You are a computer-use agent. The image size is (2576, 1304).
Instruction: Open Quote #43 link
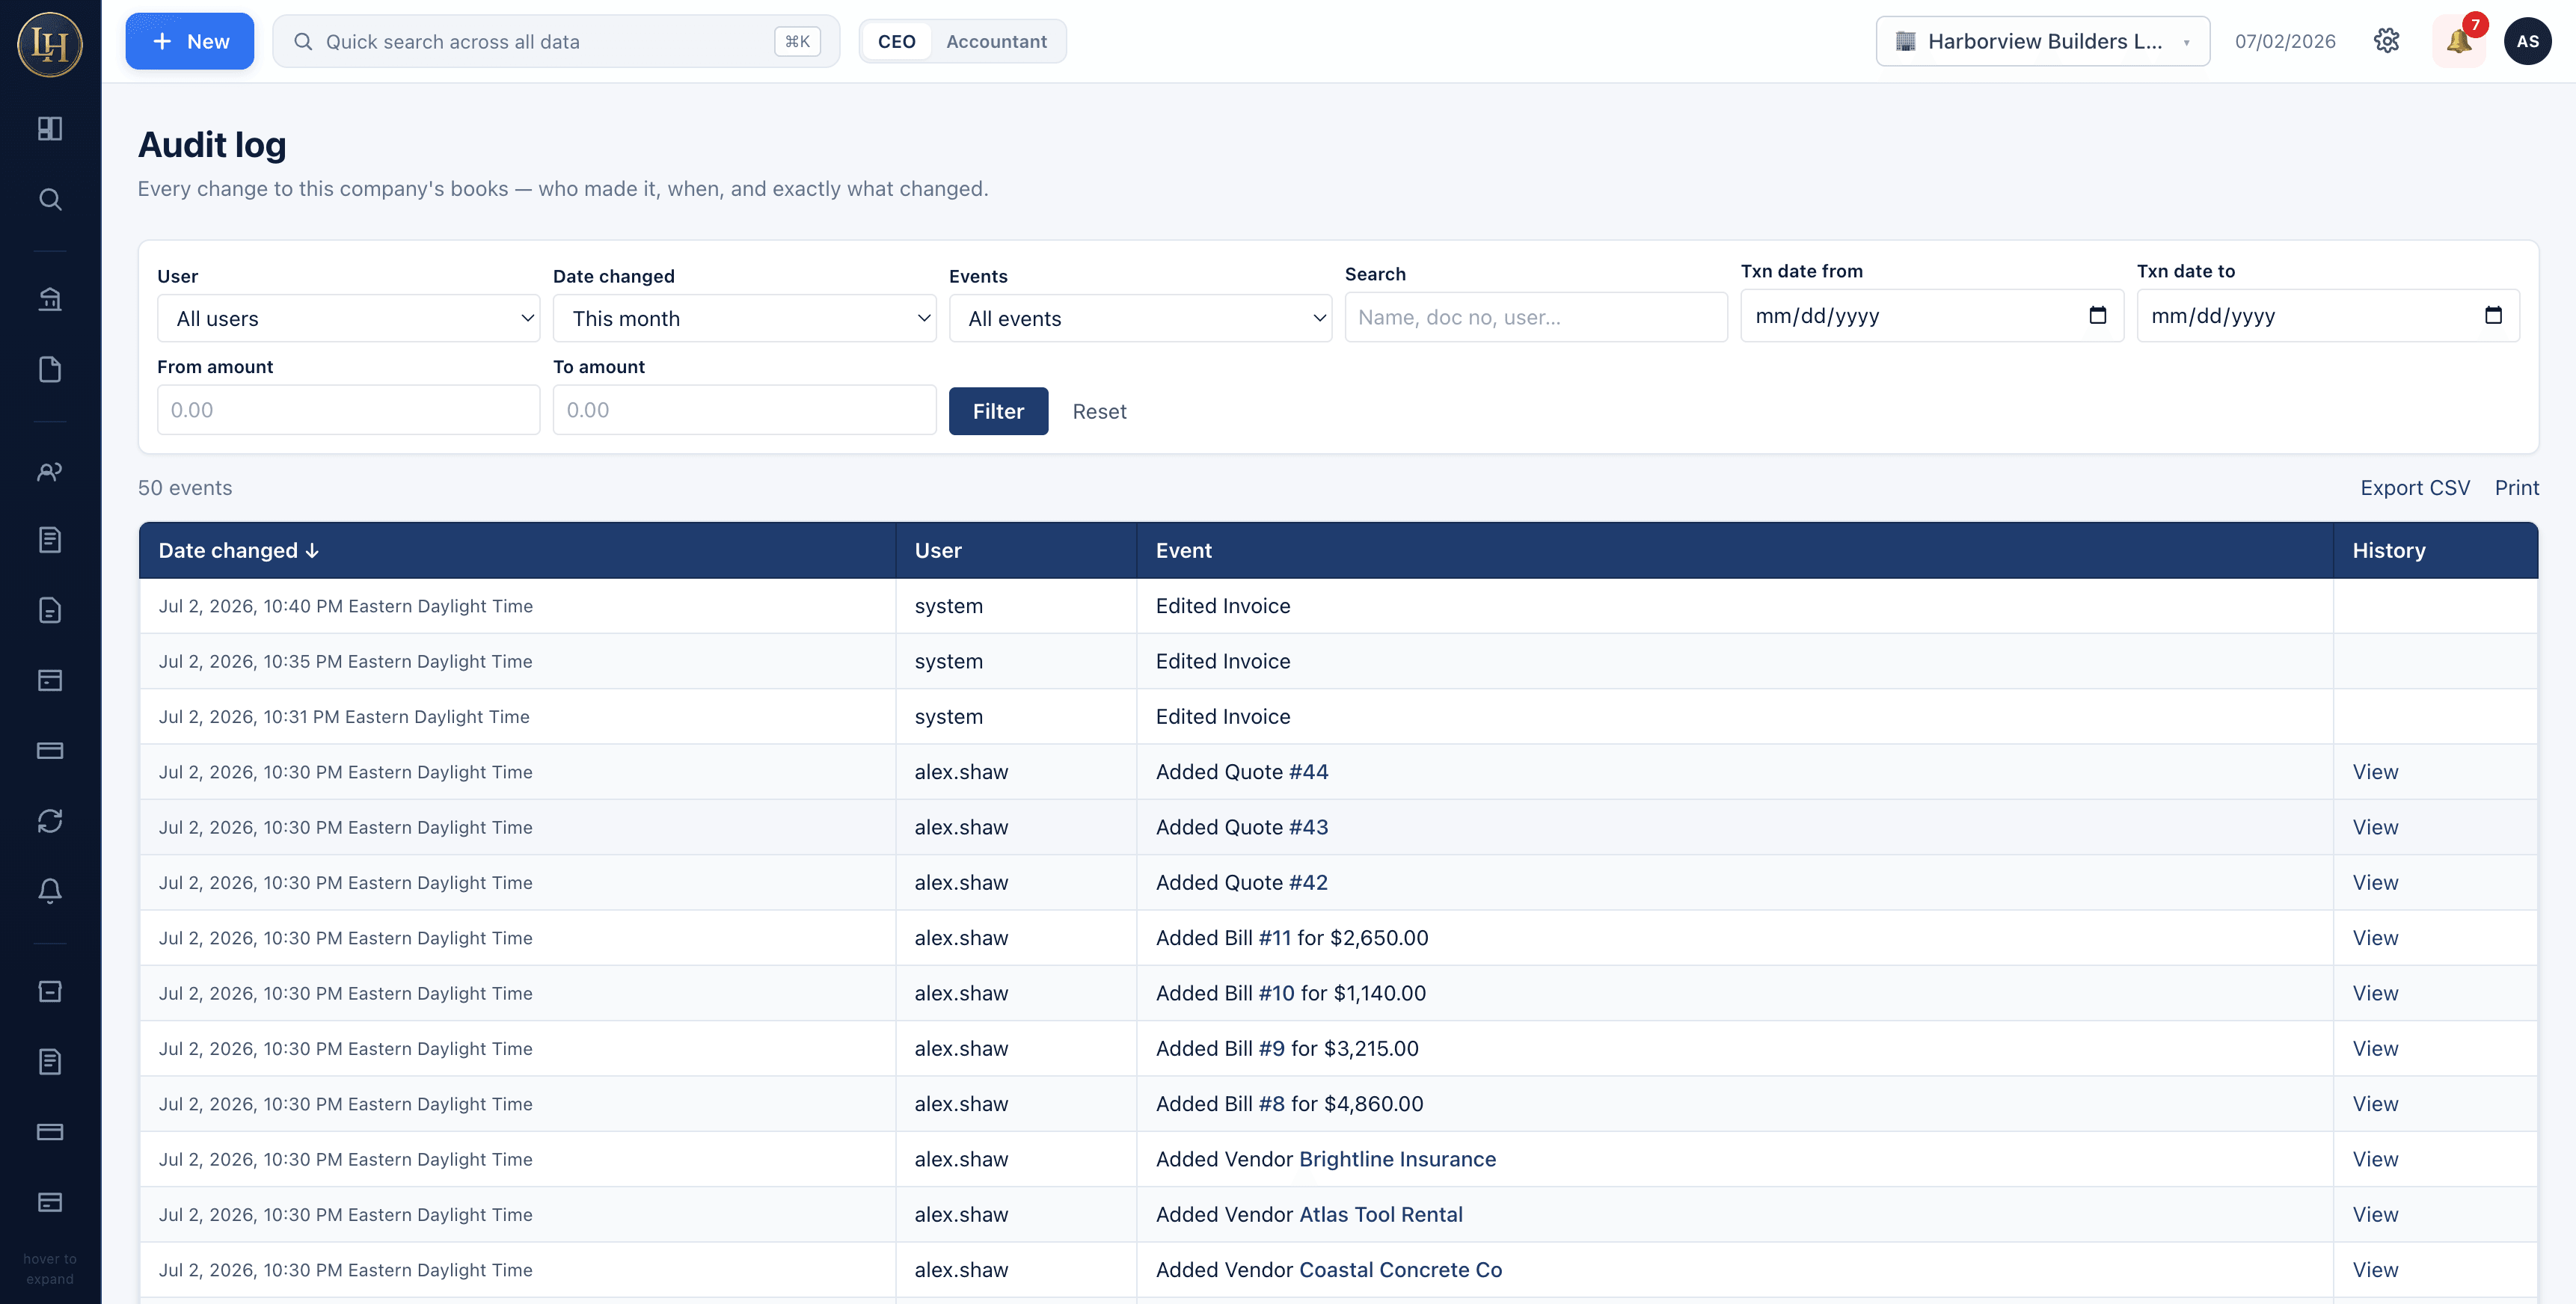pyautogui.click(x=1308, y=827)
